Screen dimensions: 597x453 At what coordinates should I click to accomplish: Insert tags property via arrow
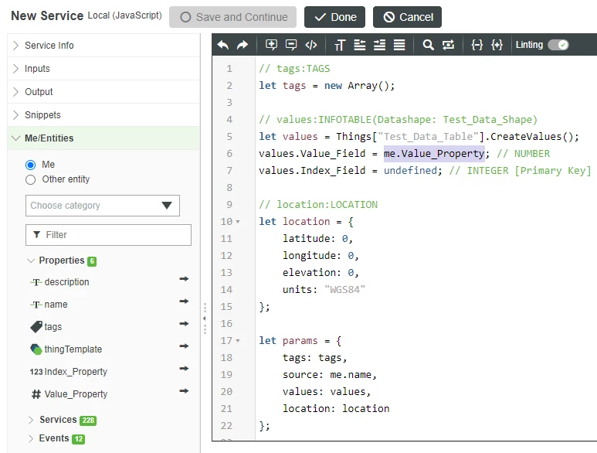184,324
